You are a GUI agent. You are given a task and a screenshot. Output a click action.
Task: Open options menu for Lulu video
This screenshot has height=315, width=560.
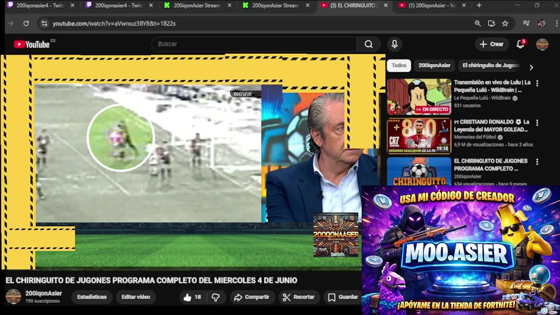click(x=537, y=83)
